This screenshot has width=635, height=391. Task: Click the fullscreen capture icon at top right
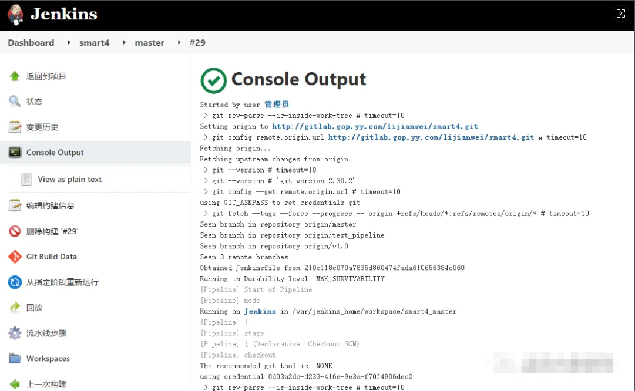(620, 14)
